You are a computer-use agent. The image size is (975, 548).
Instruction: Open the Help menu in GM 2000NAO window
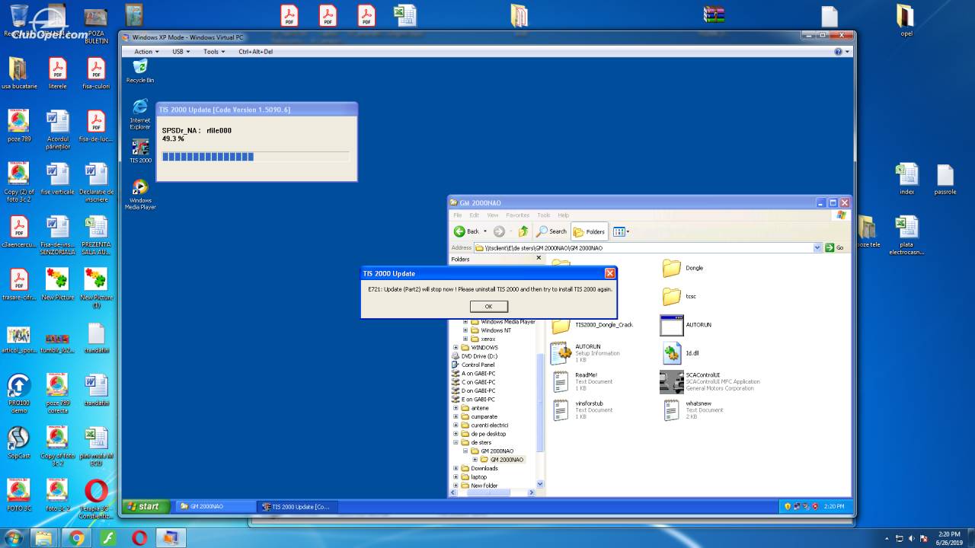(563, 215)
